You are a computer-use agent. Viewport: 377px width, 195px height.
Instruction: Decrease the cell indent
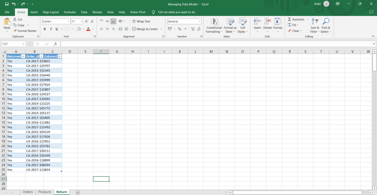pyautogui.click(x=120, y=29)
